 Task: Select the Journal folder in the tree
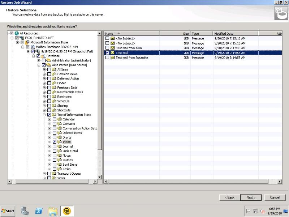tap(68, 146)
